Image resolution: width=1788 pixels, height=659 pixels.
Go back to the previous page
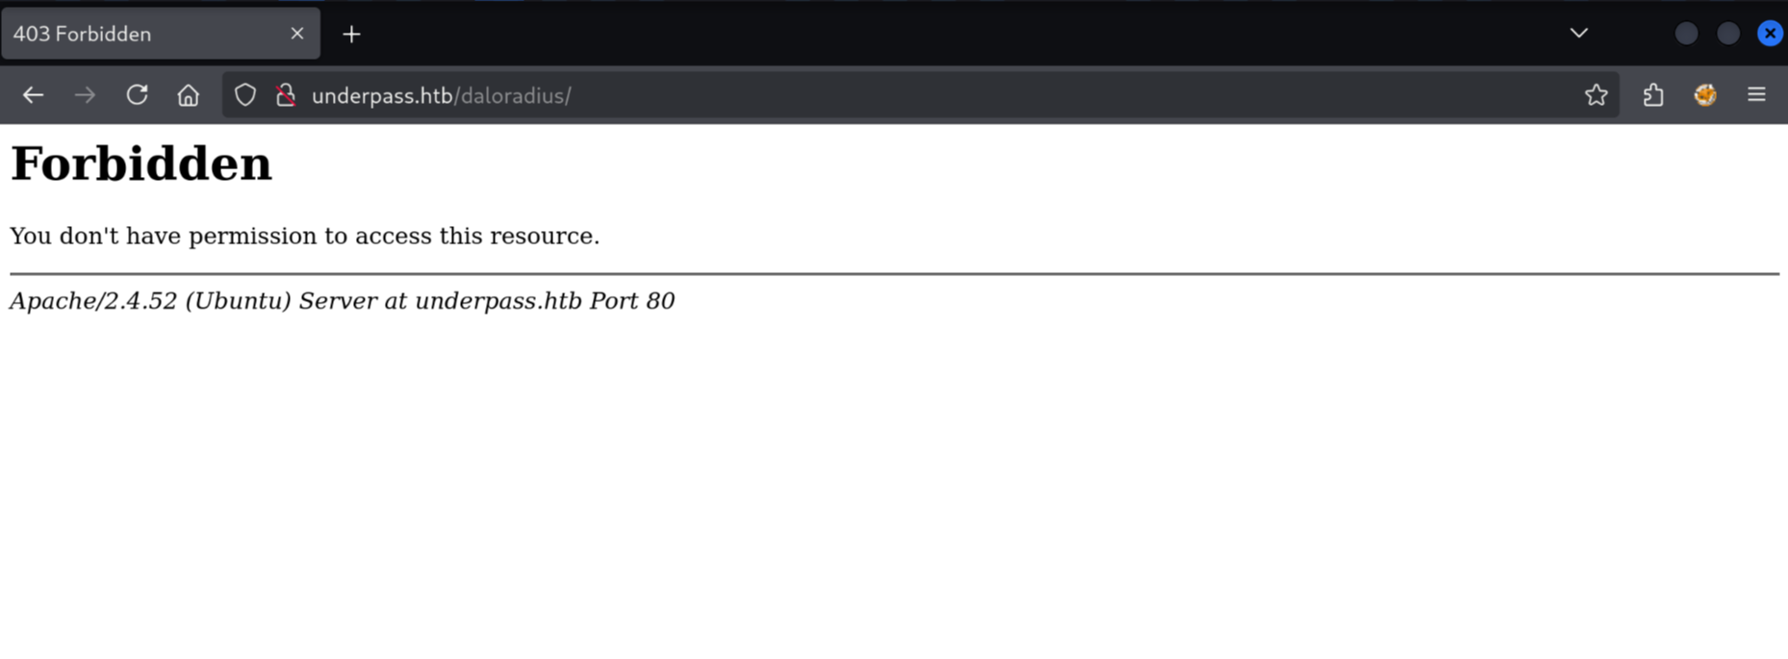point(34,95)
